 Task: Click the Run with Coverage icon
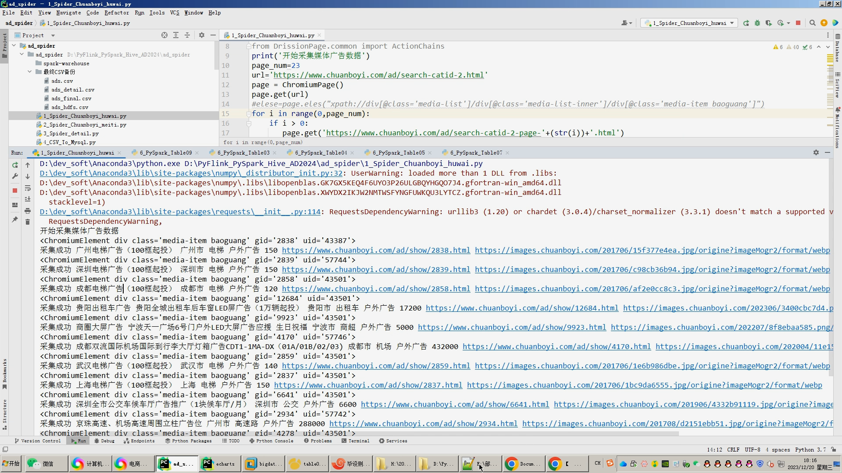[769, 23]
